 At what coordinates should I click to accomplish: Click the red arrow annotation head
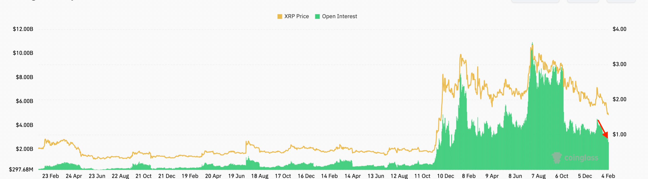tap(606, 135)
